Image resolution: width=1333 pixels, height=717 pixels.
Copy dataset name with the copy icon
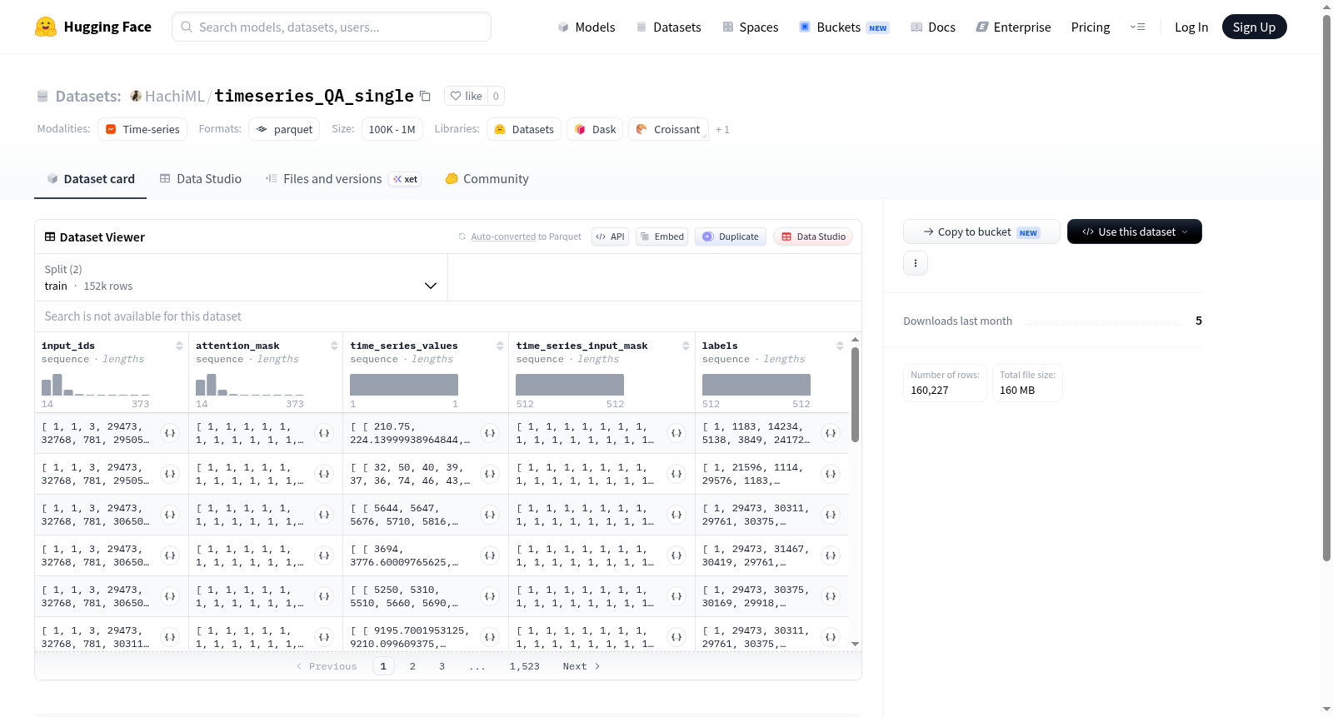[425, 96]
